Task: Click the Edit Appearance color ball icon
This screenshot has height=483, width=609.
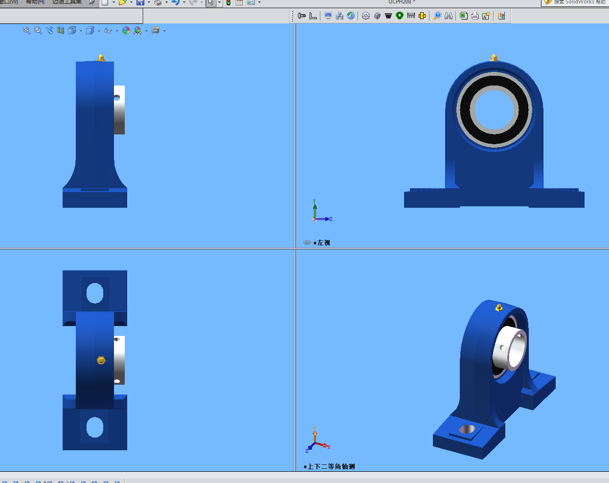Action: [126, 30]
